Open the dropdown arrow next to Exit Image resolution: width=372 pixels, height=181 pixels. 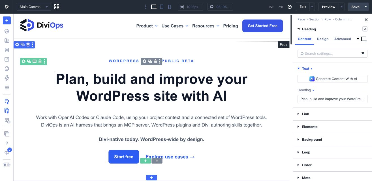point(312,7)
